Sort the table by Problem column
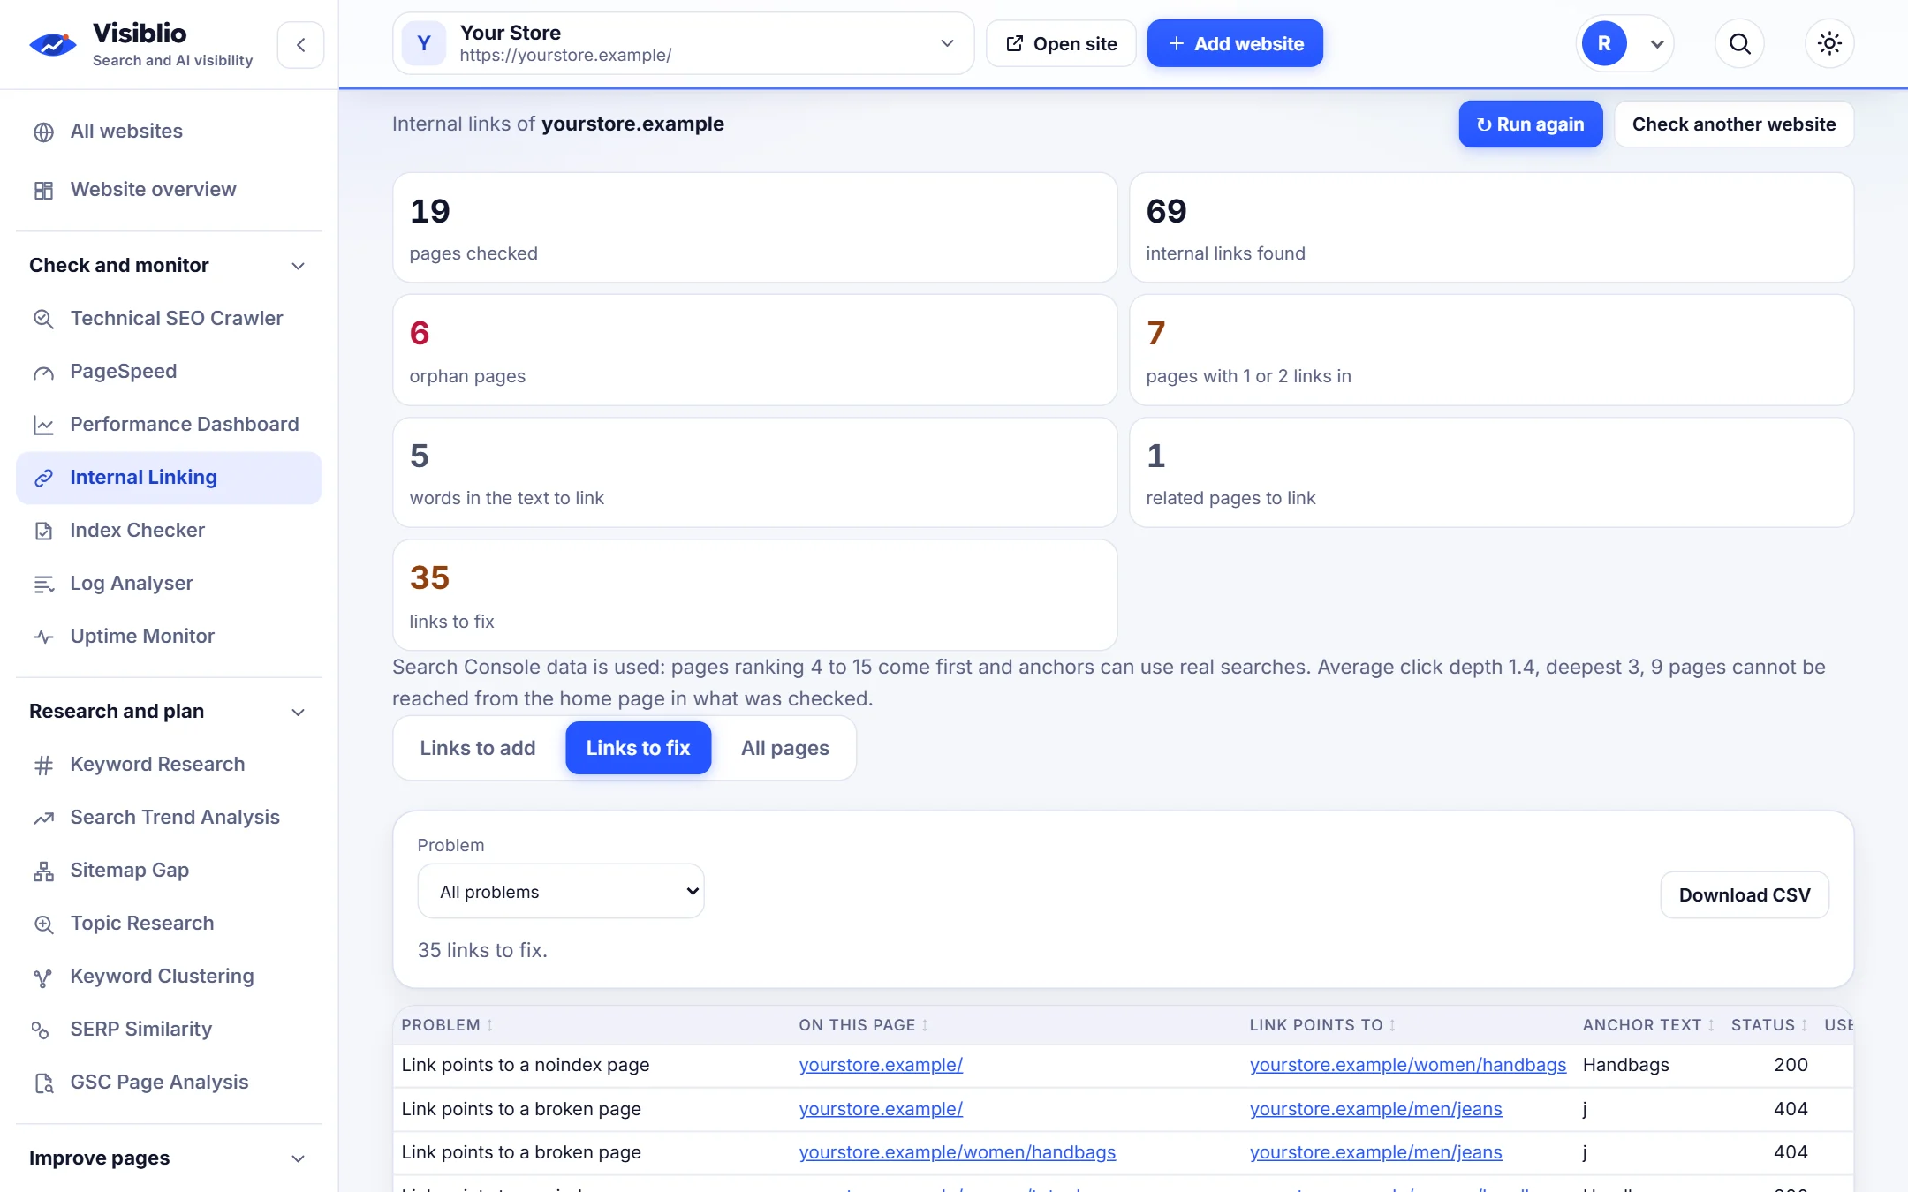Image resolution: width=1908 pixels, height=1192 pixels. (447, 1025)
